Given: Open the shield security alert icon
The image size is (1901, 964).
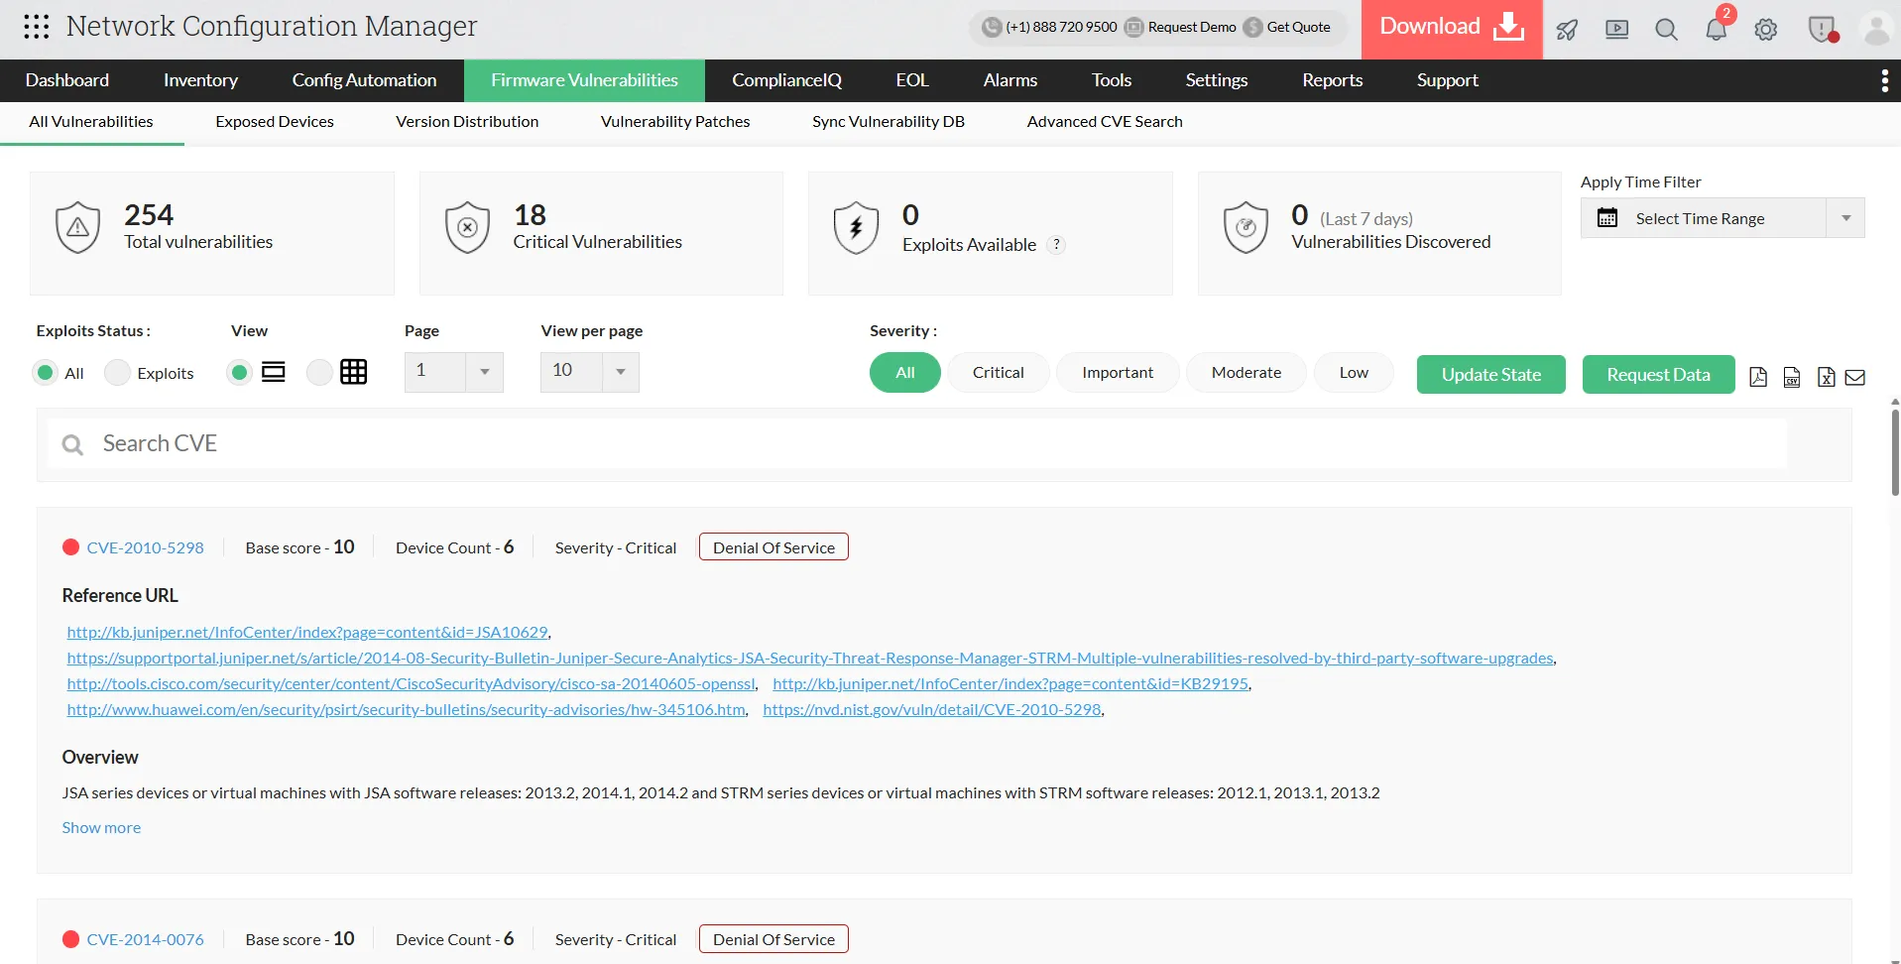Looking at the screenshot, I should coord(1822,29).
